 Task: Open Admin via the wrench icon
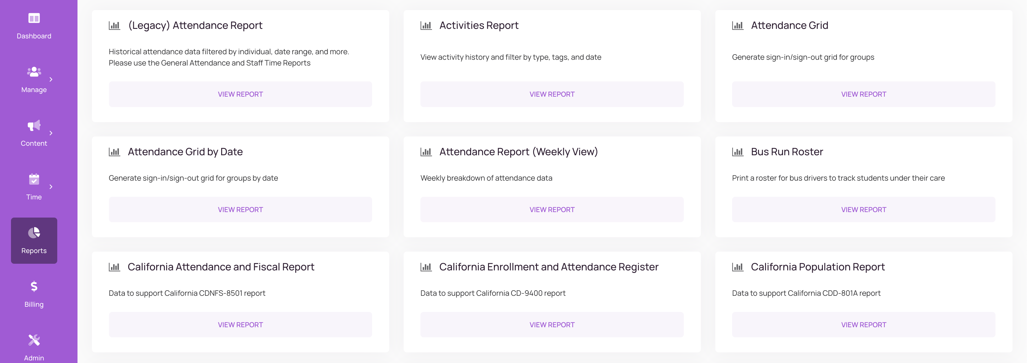click(x=34, y=340)
